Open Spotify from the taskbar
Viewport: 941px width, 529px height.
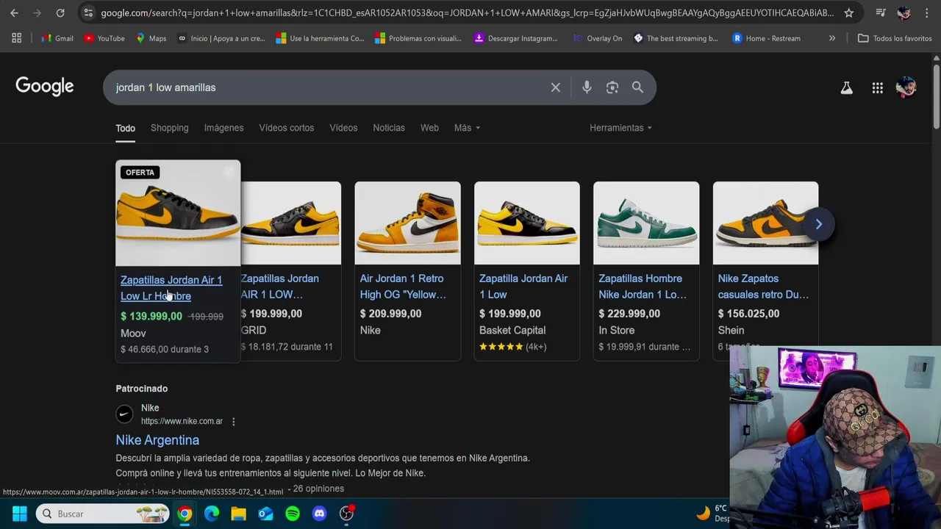tap(293, 514)
